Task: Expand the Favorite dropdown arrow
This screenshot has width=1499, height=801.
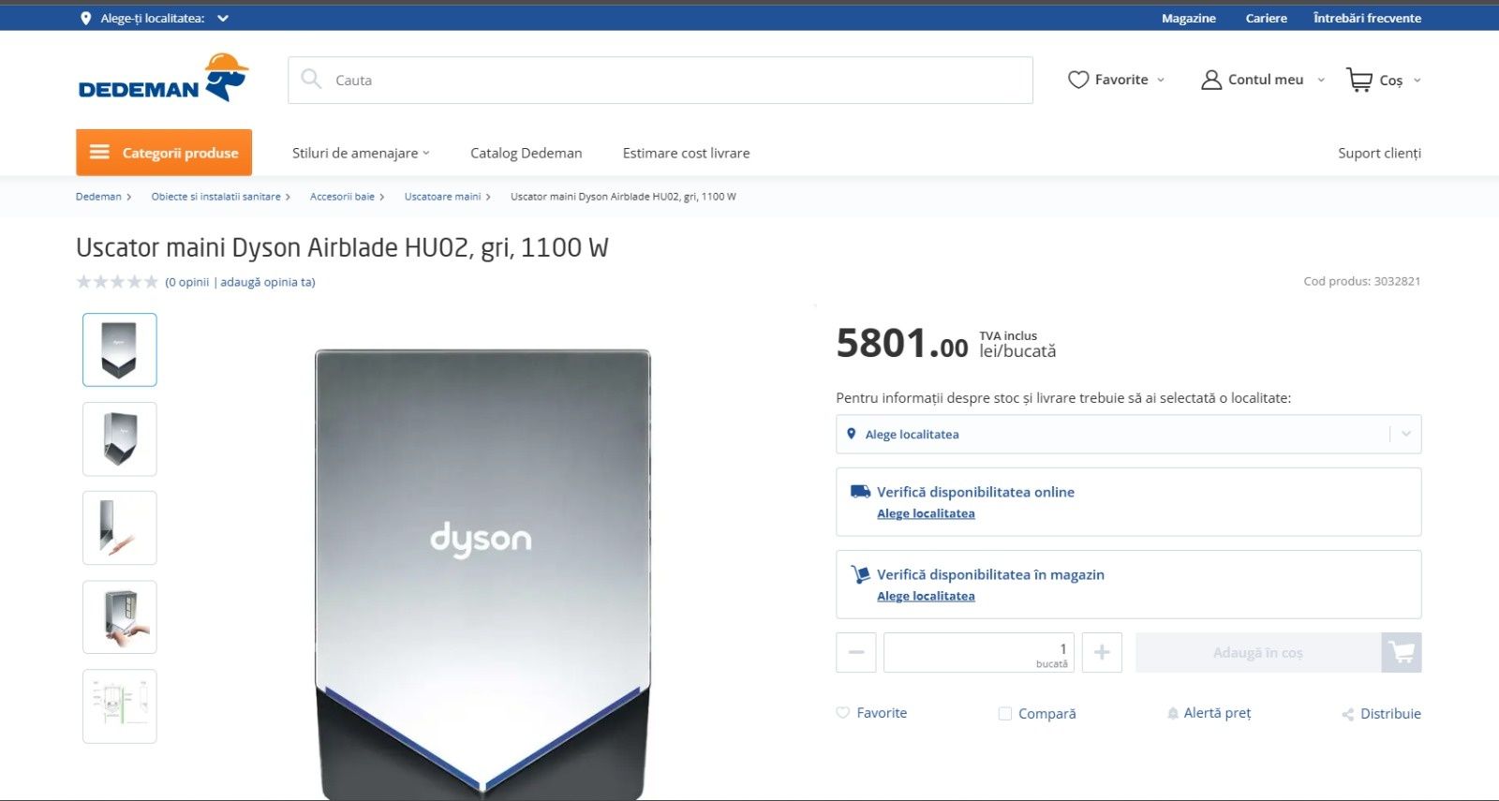Action: [x=1161, y=80]
